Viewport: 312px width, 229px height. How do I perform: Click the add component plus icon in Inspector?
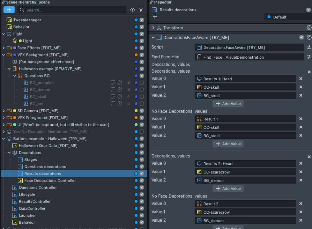(x=155, y=17)
